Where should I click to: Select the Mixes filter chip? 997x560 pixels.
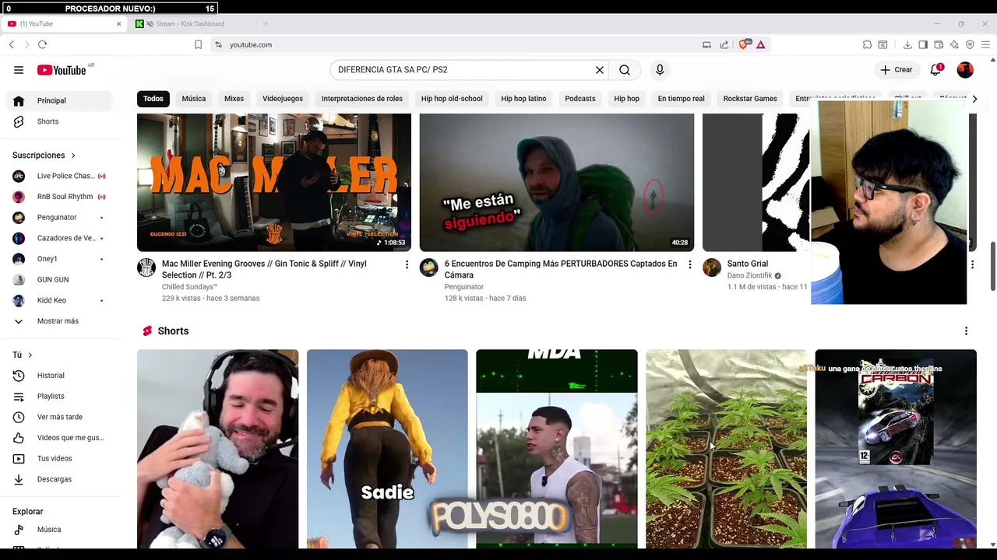click(x=234, y=99)
